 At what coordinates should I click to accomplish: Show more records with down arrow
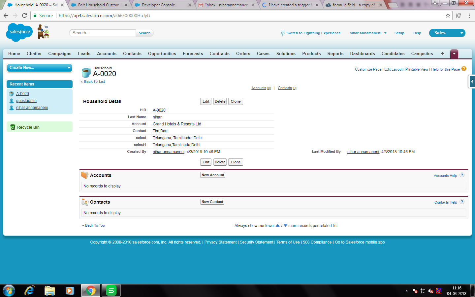pos(285,226)
